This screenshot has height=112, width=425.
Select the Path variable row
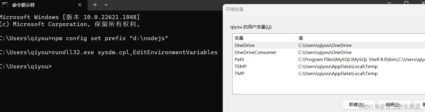329,60
